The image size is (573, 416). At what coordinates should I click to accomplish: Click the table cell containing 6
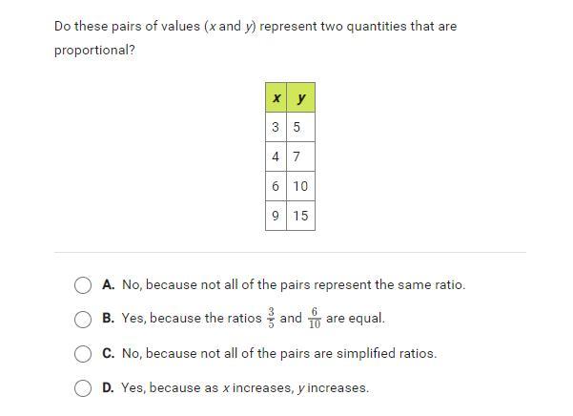pyautogui.click(x=276, y=186)
